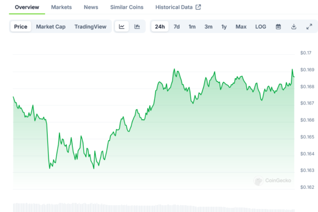Toggle LOG scale on the chart
The image size is (318, 212).
click(261, 26)
